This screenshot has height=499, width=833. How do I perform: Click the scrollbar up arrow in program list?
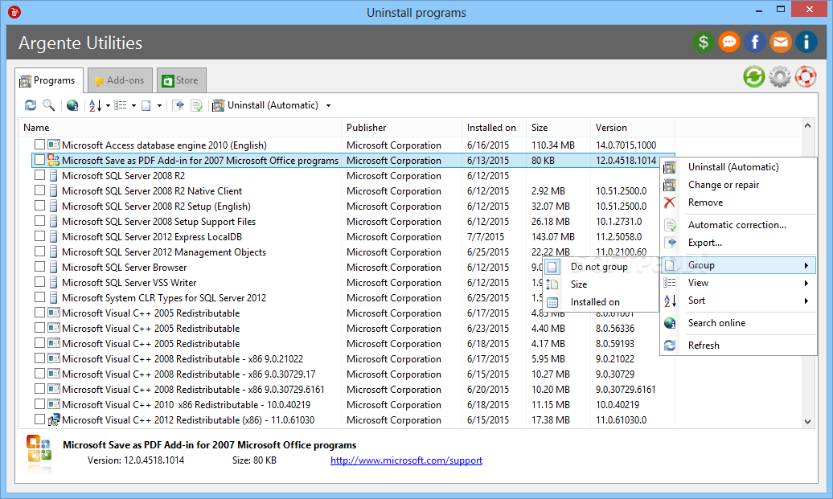807,126
